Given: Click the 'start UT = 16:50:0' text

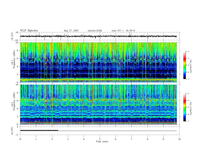Looking at the screenshot, I should coord(123,31).
